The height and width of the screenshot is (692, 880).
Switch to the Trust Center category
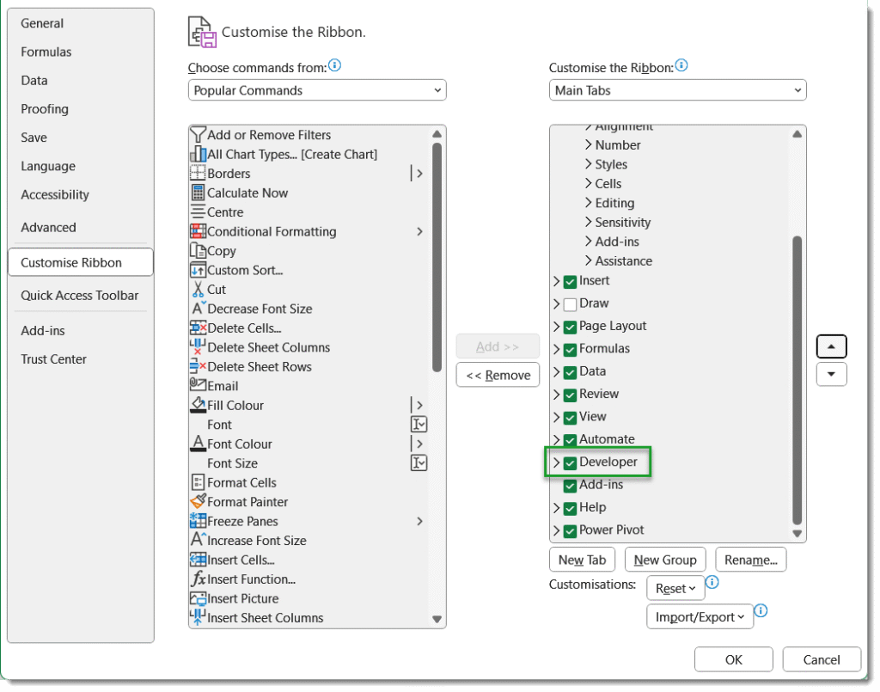[x=53, y=359]
